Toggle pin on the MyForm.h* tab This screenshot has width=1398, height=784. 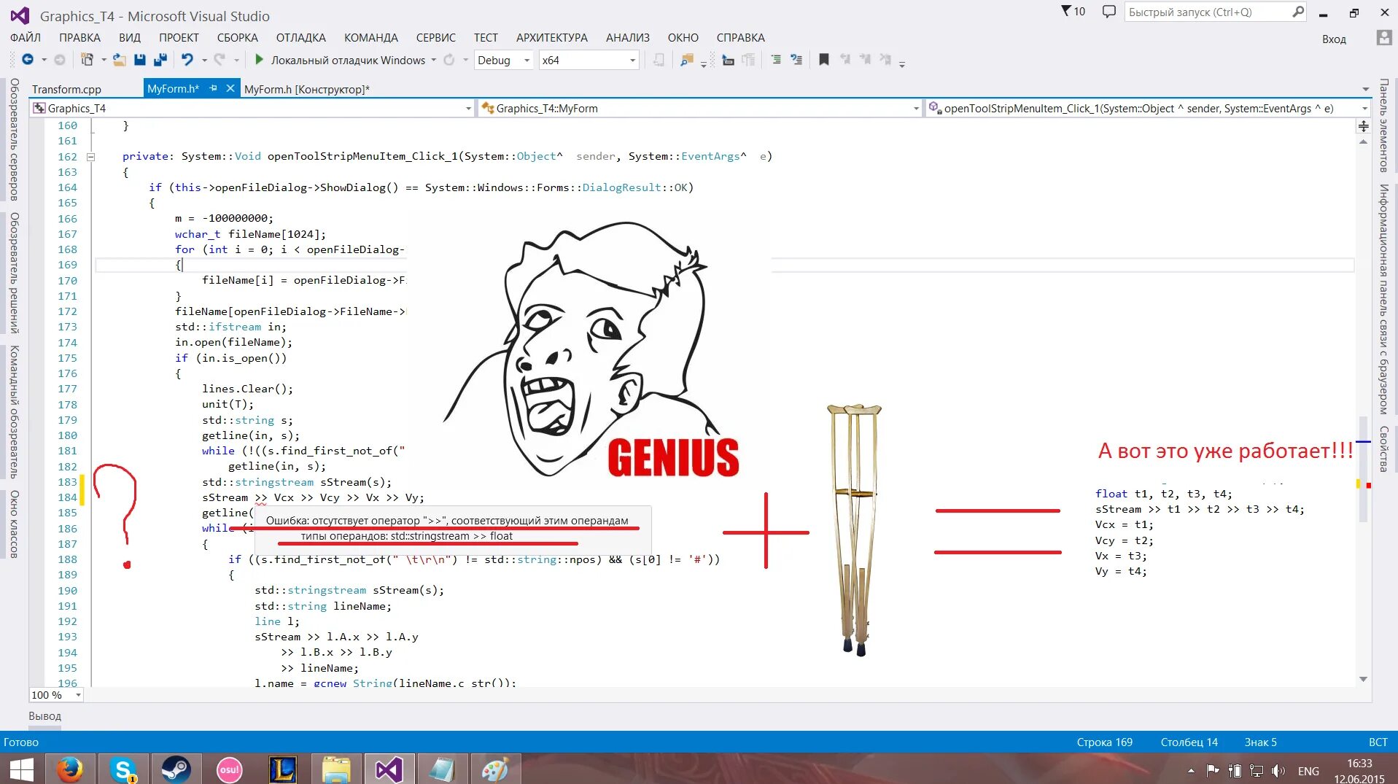[213, 88]
